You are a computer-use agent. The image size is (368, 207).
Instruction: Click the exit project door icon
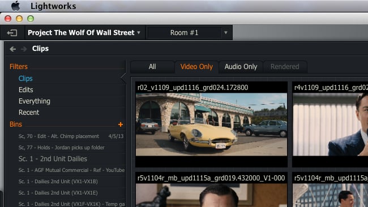coord(12,33)
